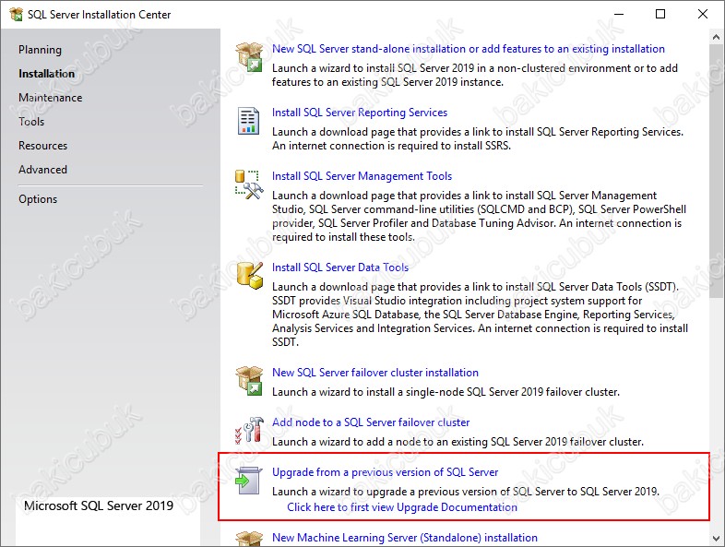Open the Upgrade Documentation link
The width and height of the screenshot is (725, 547).
coord(402,507)
